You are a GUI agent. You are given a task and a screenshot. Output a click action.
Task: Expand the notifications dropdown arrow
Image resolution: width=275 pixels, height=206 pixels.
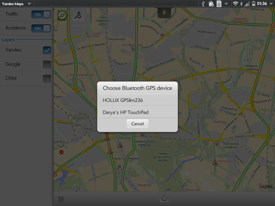pyautogui.click(x=226, y=4)
